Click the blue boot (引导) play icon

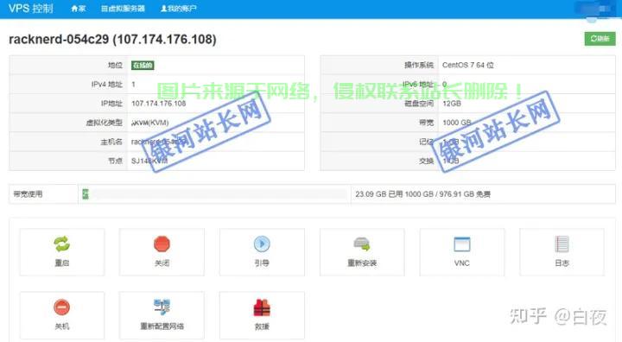[x=262, y=244]
